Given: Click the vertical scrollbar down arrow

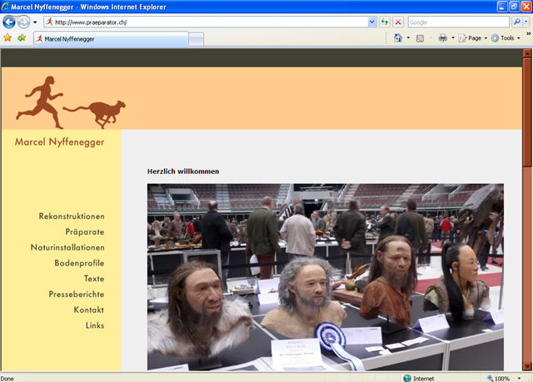Looking at the screenshot, I should click(527, 365).
